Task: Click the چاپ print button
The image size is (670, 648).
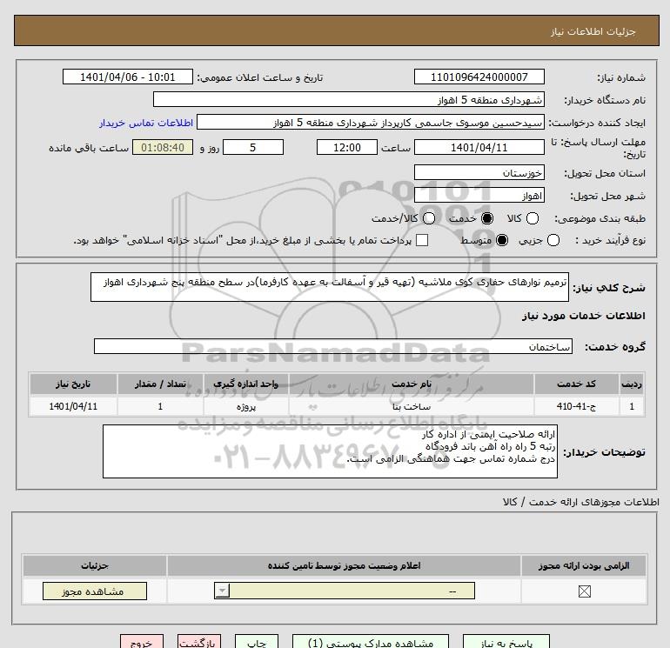Action: tap(257, 643)
